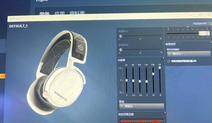Click the -0.8 value under the 500 band
This screenshot has width=212, height=123.
click(140, 95)
